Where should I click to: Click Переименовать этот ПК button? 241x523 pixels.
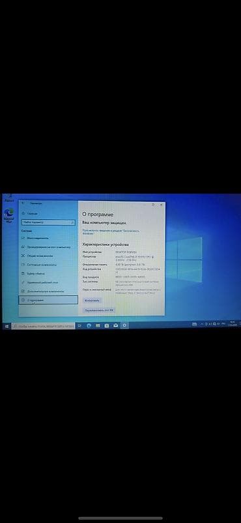[99, 310]
